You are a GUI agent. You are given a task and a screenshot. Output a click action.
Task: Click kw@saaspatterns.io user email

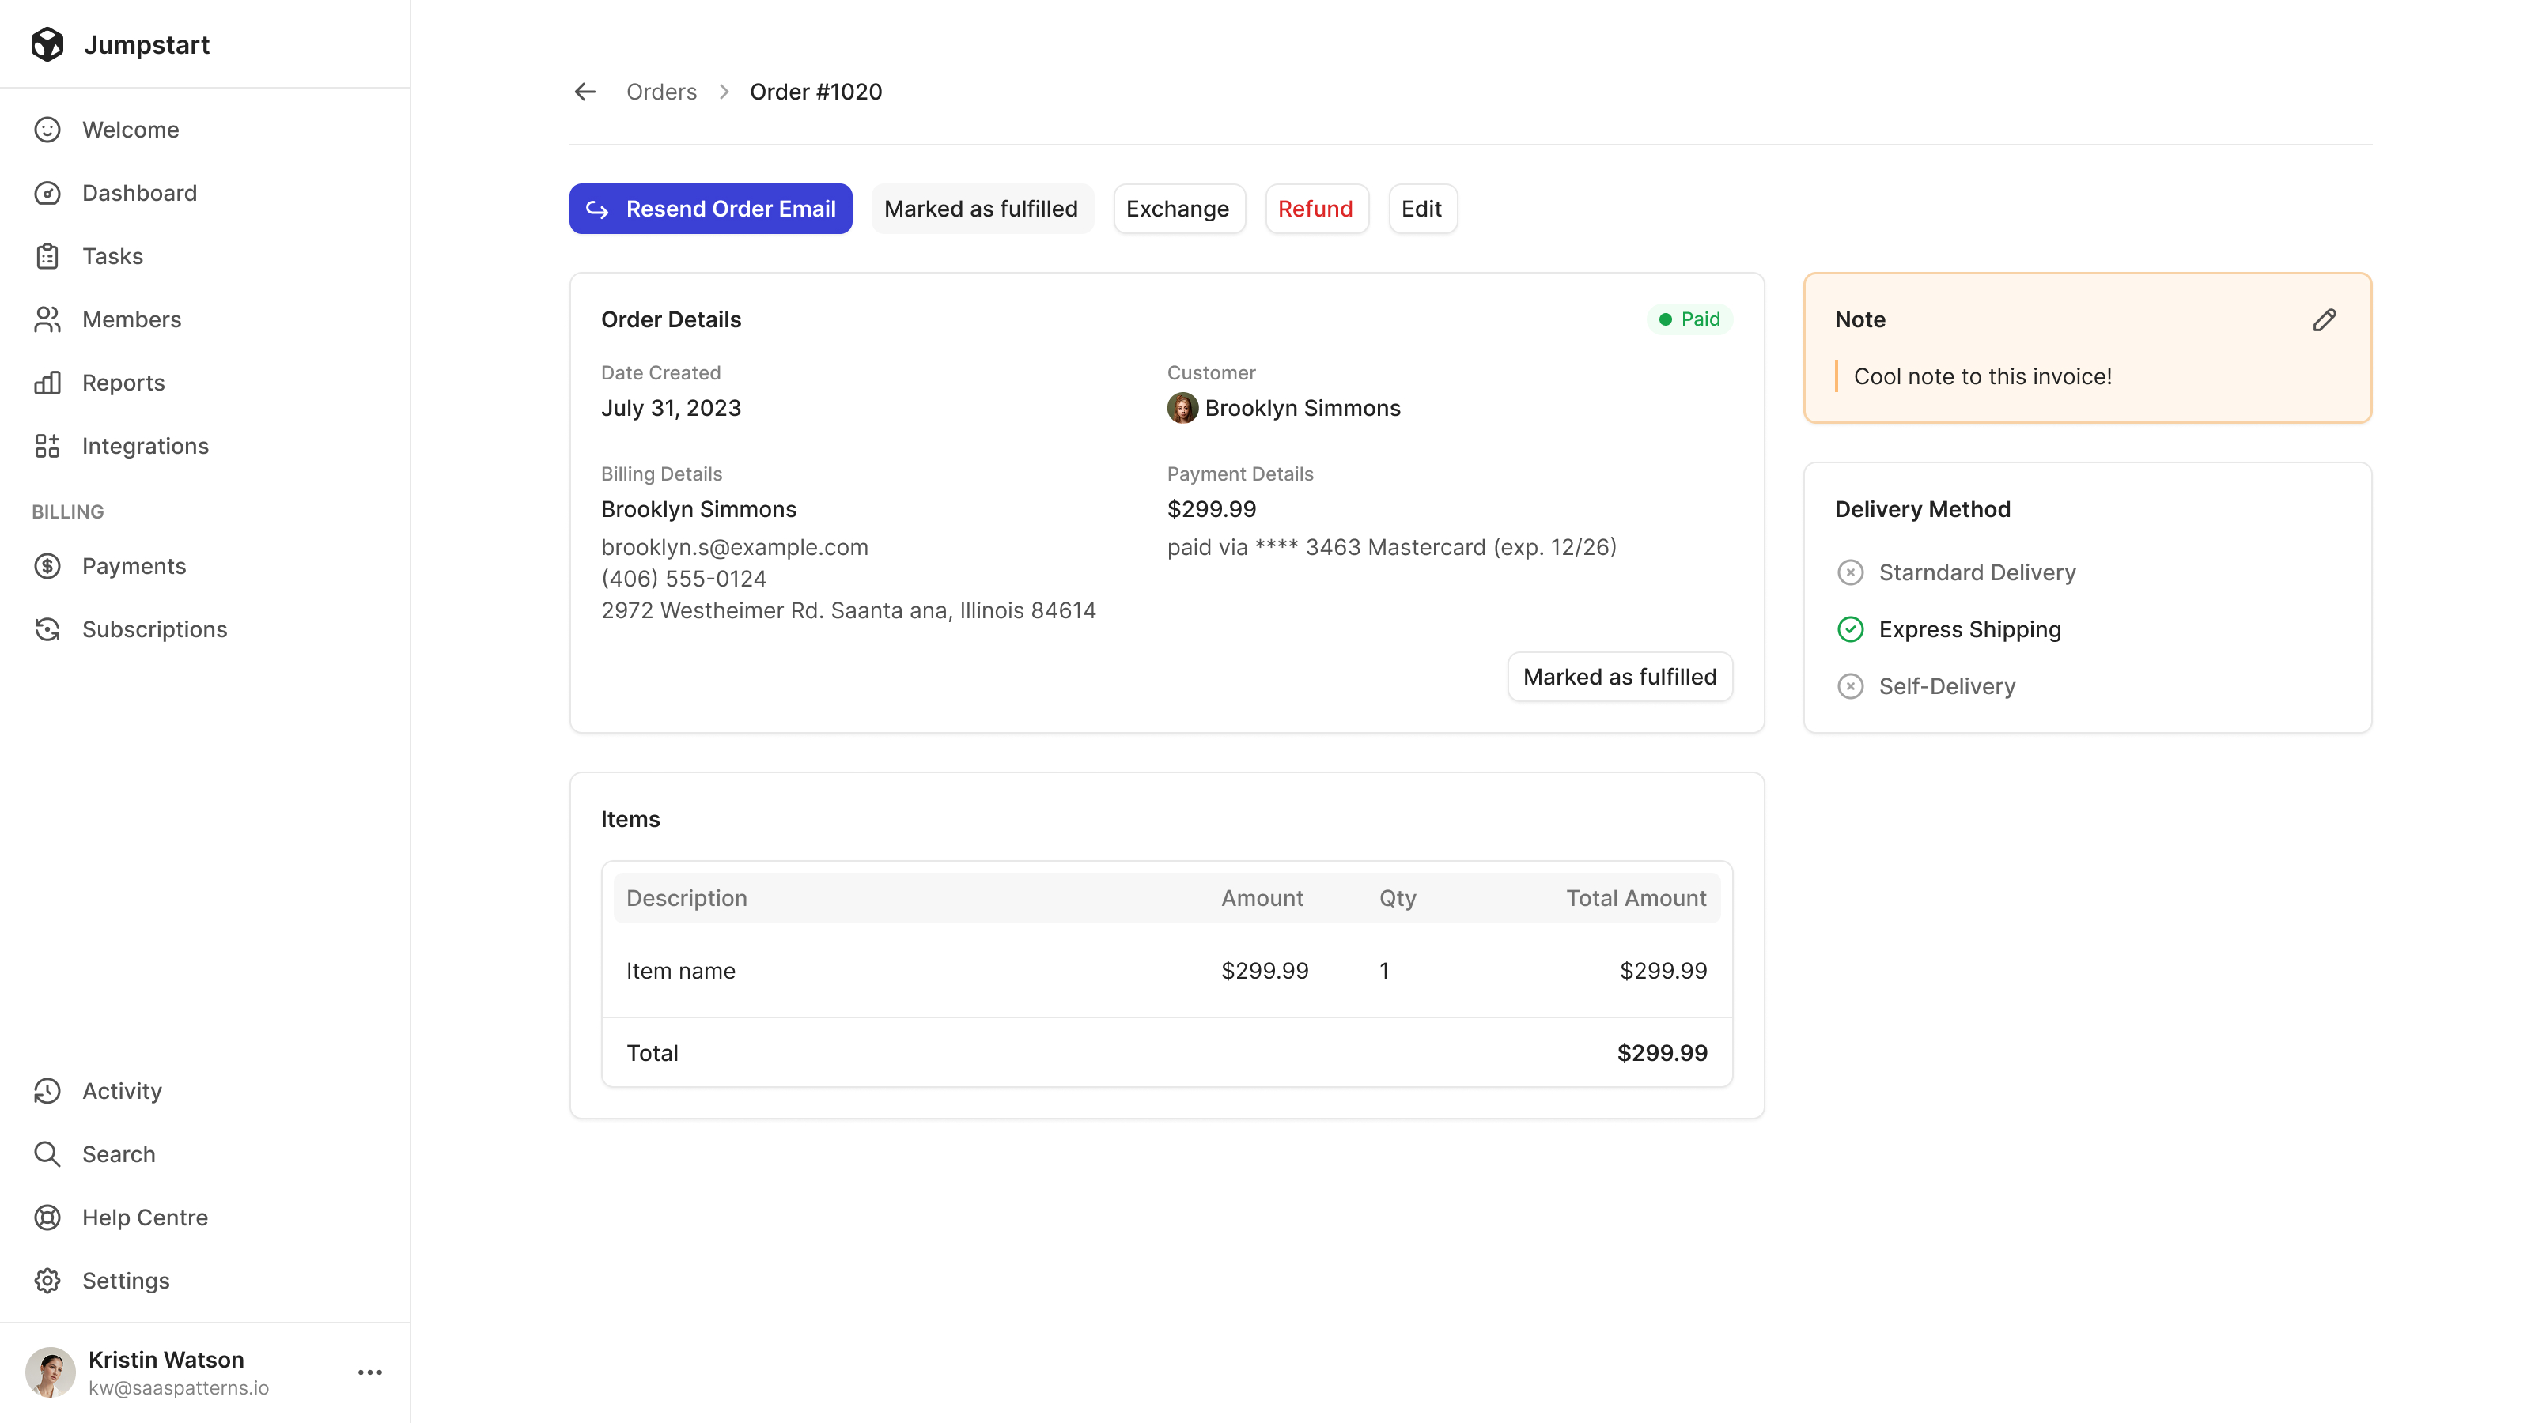[x=178, y=1387]
